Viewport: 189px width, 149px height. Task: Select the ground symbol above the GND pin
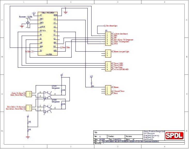click(x=66, y=10)
